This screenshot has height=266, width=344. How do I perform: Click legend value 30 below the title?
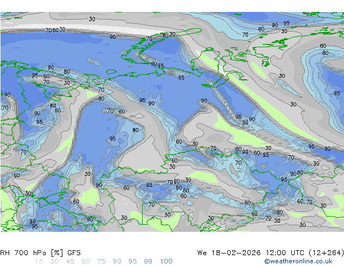(54, 262)
